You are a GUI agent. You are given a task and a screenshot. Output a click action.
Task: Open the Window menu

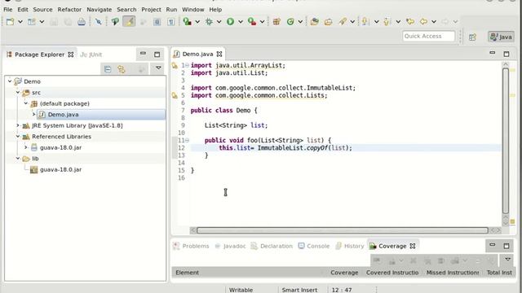[193, 10]
